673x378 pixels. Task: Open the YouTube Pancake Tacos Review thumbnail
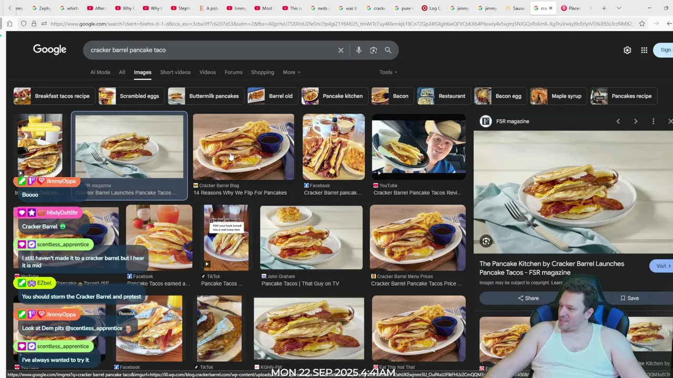pyautogui.click(x=419, y=147)
